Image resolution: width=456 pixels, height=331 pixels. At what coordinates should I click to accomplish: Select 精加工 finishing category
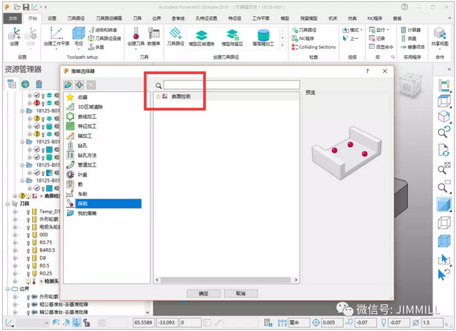pyautogui.click(x=85, y=136)
